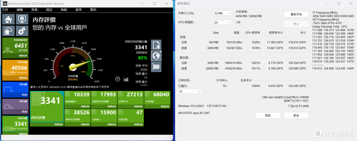
Task: Click RERUN under the 内存線程 tile
Action: coord(165,106)
